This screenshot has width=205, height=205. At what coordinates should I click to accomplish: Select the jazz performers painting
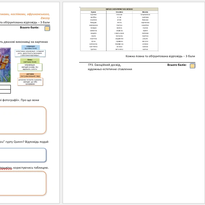pyautogui.click(x=5, y=65)
